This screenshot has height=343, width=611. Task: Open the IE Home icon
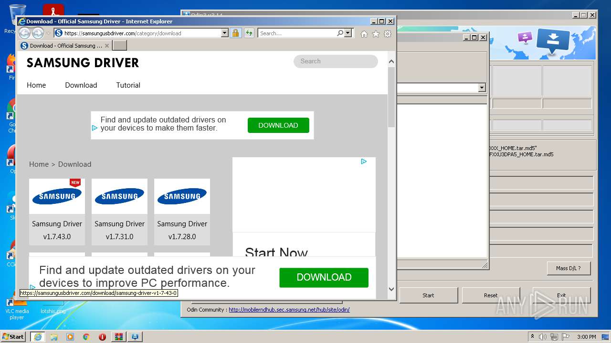click(364, 33)
